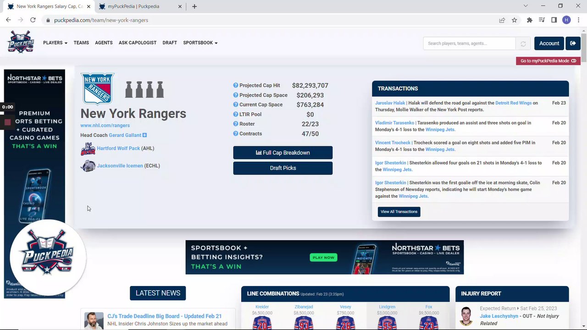This screenshot has height=330, width=587.
Task: Open Jacksonville Icemen link
Action: coord(120,165)
